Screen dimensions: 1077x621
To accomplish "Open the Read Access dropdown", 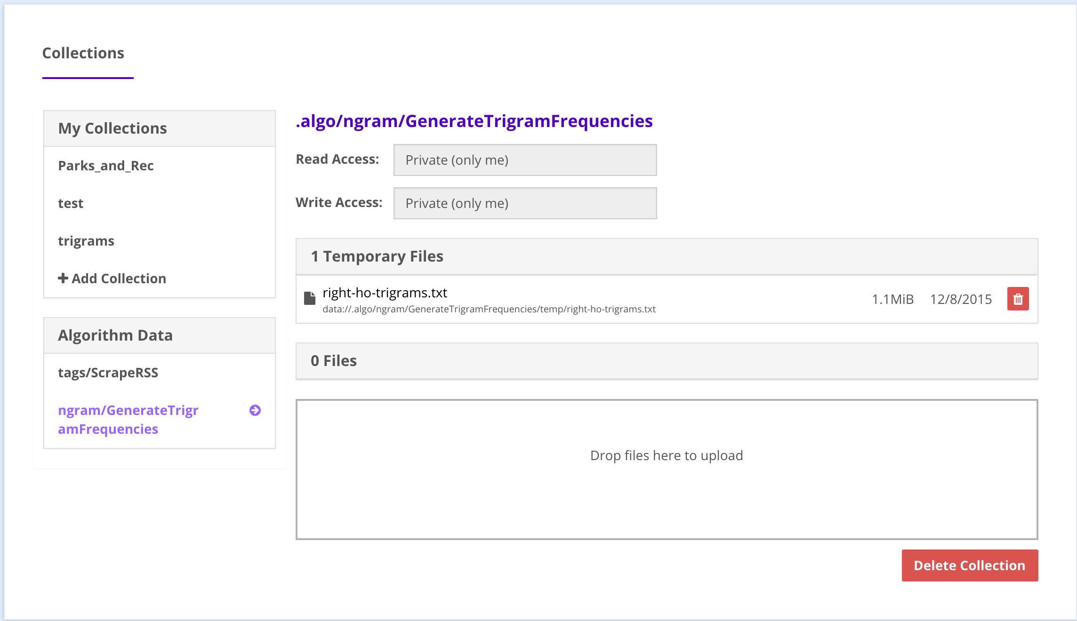I will [525, 160].
